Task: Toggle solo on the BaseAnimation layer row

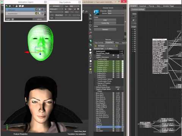Action: pos(36,13)
